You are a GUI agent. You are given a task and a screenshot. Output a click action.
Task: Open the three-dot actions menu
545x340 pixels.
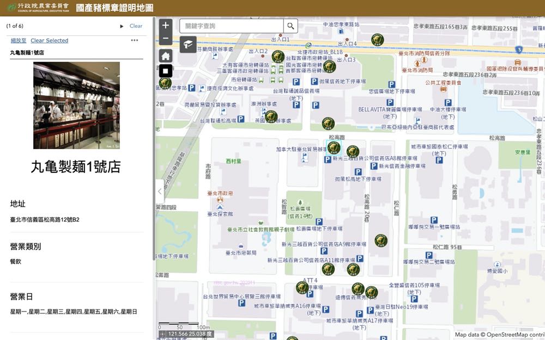(x=135, y=40)
